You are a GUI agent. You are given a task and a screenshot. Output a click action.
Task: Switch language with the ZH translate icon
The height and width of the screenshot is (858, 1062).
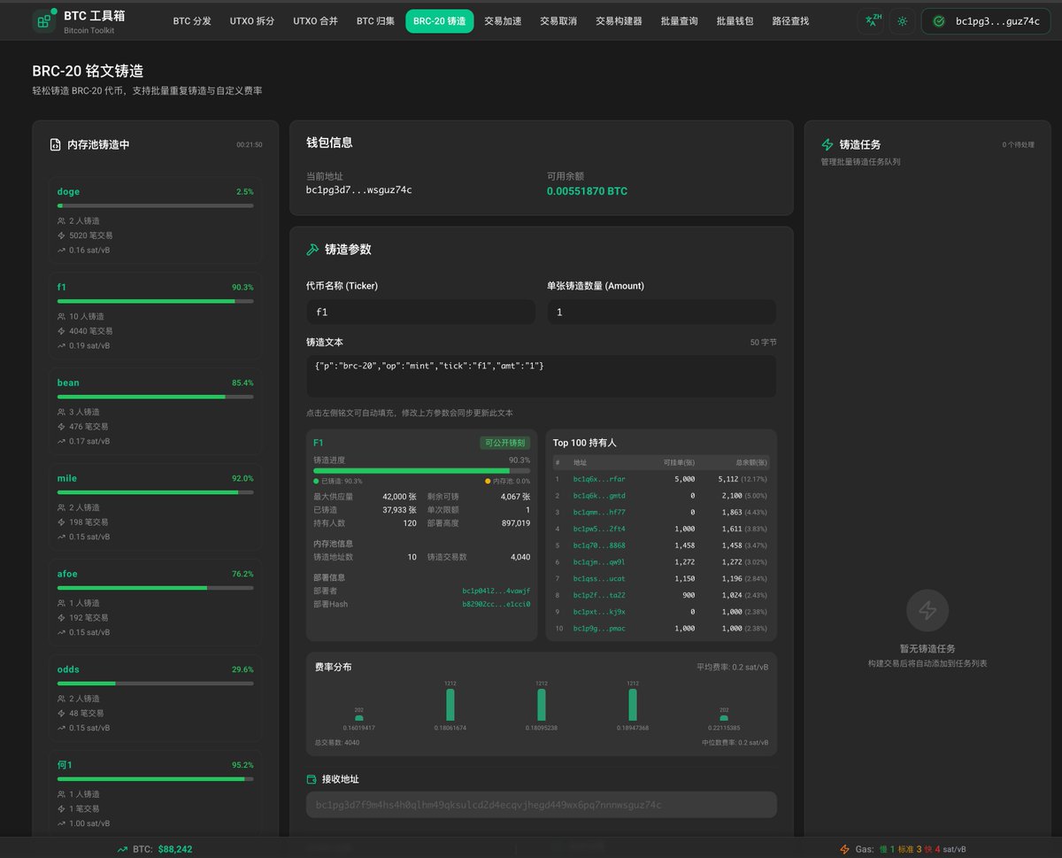tap(872, 21)
